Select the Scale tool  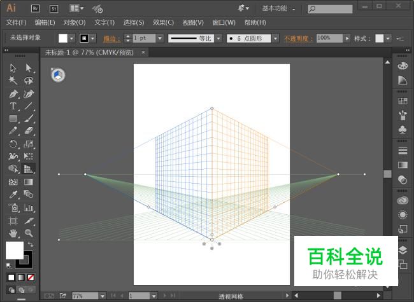coord(29,144)
